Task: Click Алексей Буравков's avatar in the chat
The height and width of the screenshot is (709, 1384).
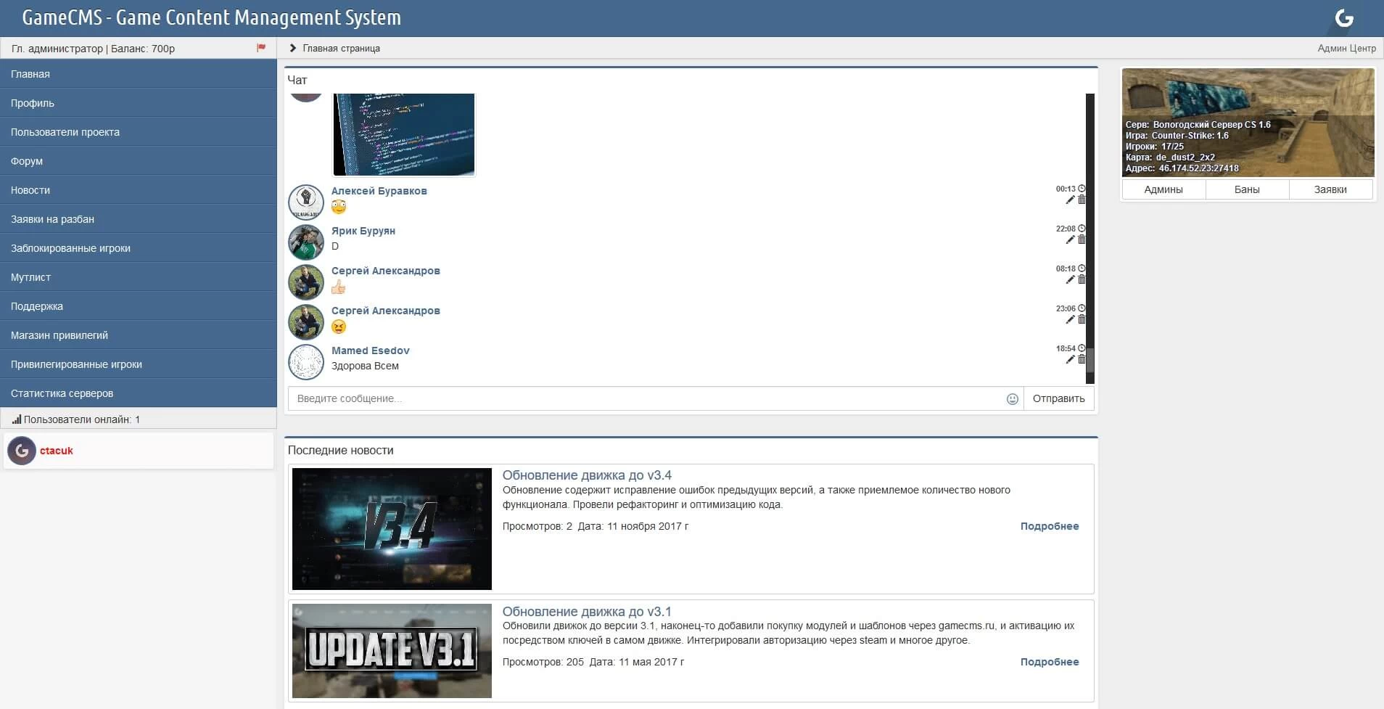Action: pyautogui.click(x=306, y=202)
